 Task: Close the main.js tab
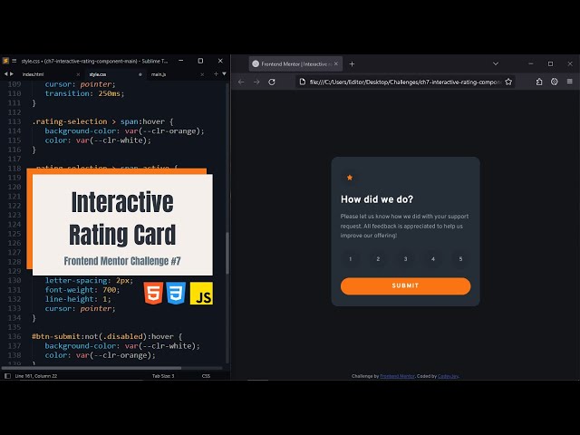point(202,74)
